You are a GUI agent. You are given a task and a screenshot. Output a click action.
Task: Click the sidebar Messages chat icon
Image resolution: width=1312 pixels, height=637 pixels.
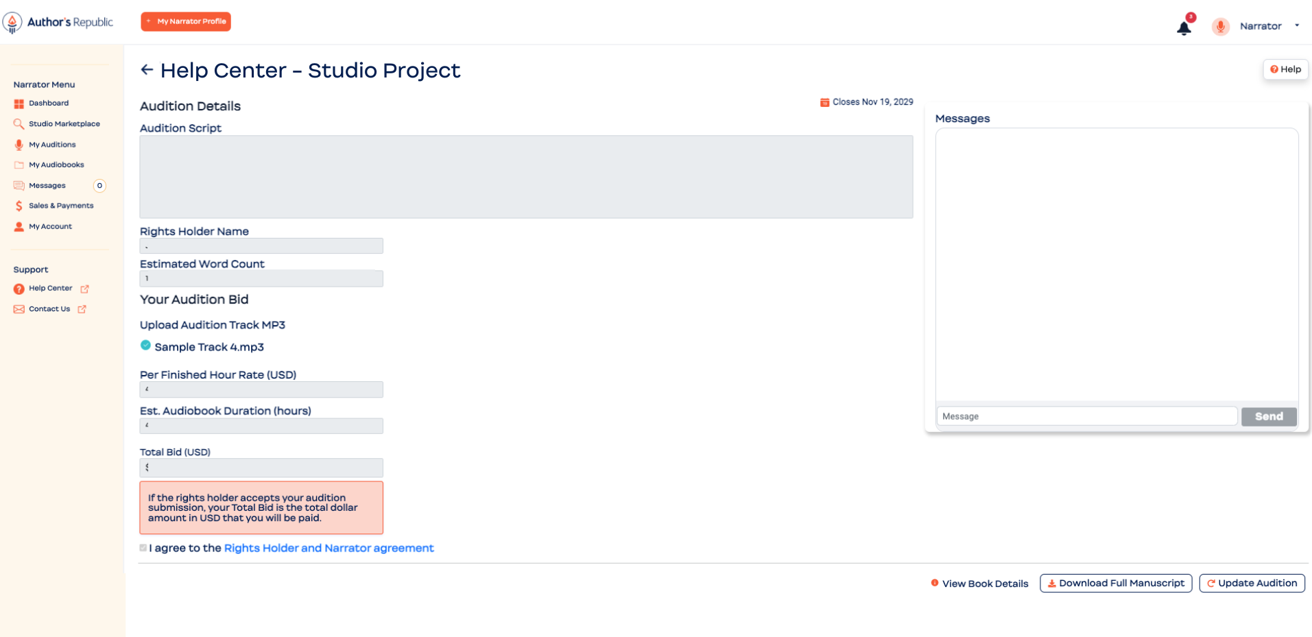click(19, 186)
